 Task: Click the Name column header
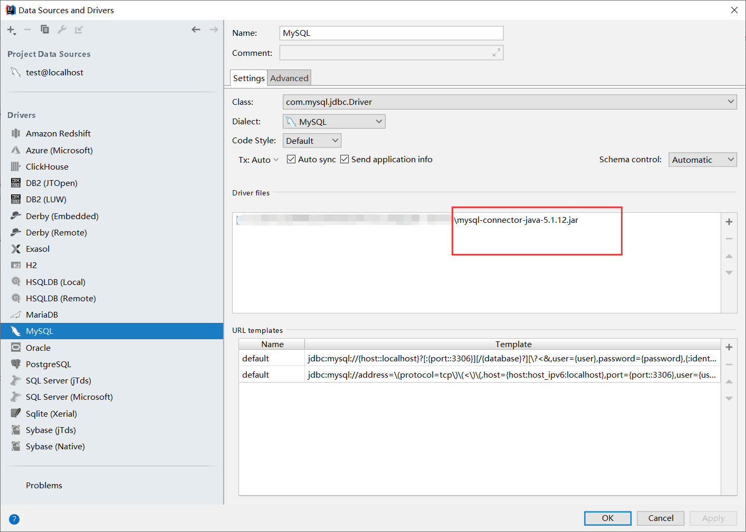[272, 344]
